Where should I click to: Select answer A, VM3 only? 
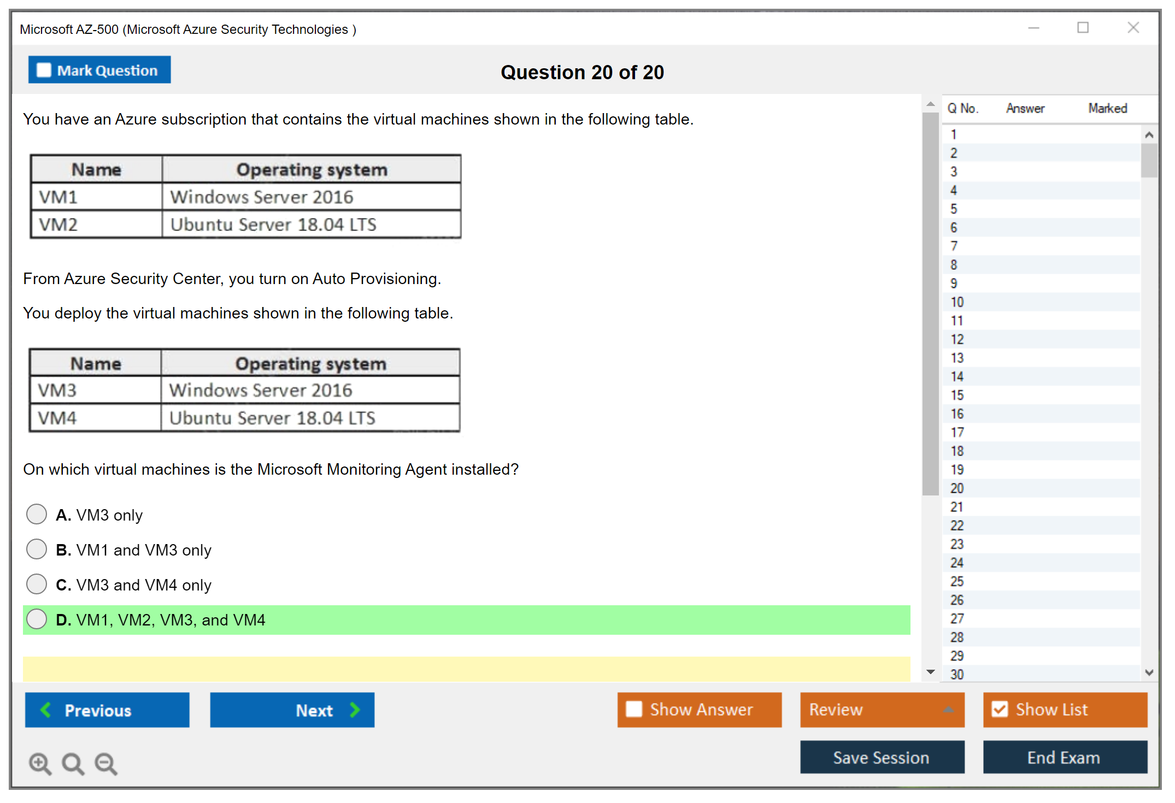37,514
